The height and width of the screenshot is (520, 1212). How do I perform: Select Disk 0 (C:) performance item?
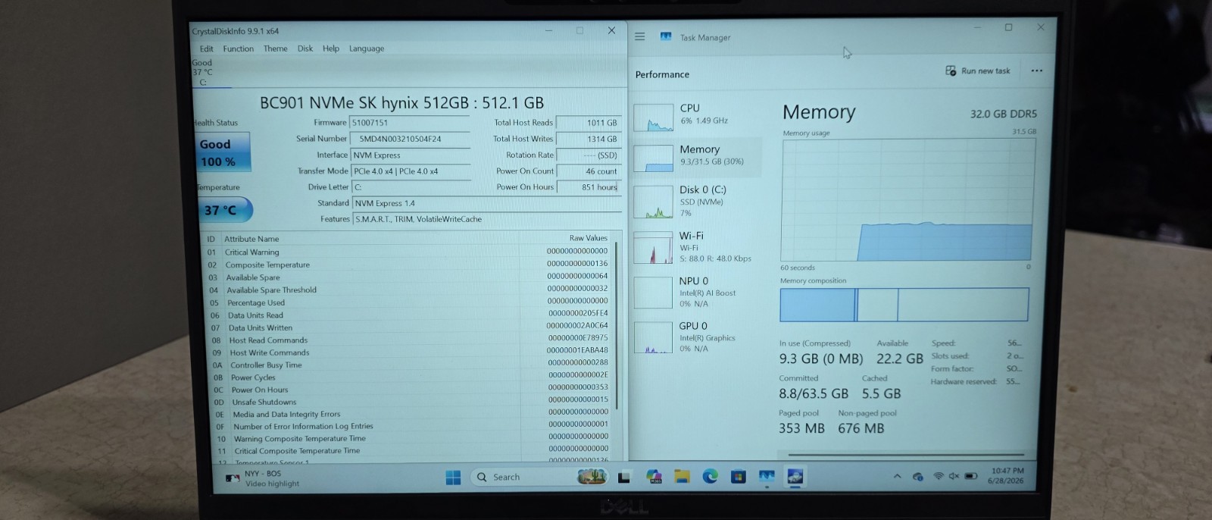pos(697,202)
